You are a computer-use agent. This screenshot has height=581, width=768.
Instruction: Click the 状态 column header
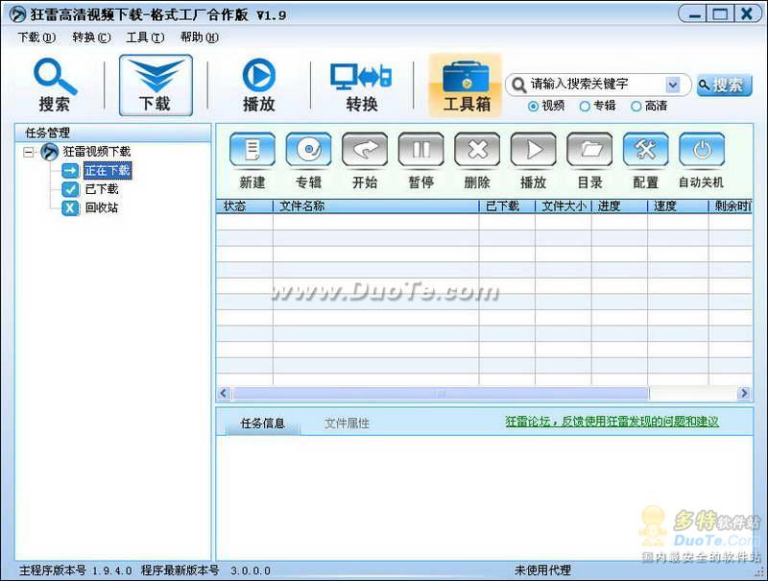click(x=245, y=206)
